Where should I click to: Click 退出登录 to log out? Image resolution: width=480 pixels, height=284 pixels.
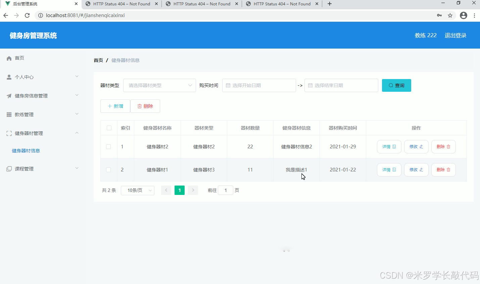(x=455, y=35)
